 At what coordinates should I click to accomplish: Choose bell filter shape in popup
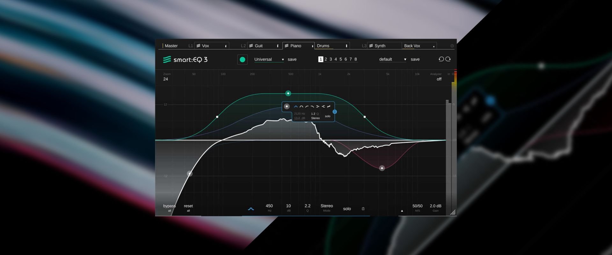(x=296, y=106)
